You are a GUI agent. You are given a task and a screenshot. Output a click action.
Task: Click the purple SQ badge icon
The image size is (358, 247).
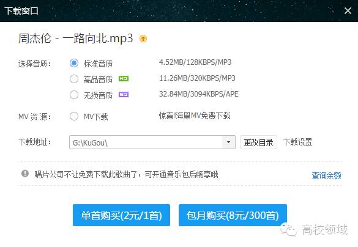[x=124, y=94]
